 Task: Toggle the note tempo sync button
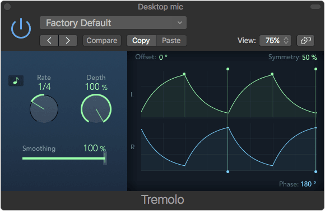click(x=16, y=80)
